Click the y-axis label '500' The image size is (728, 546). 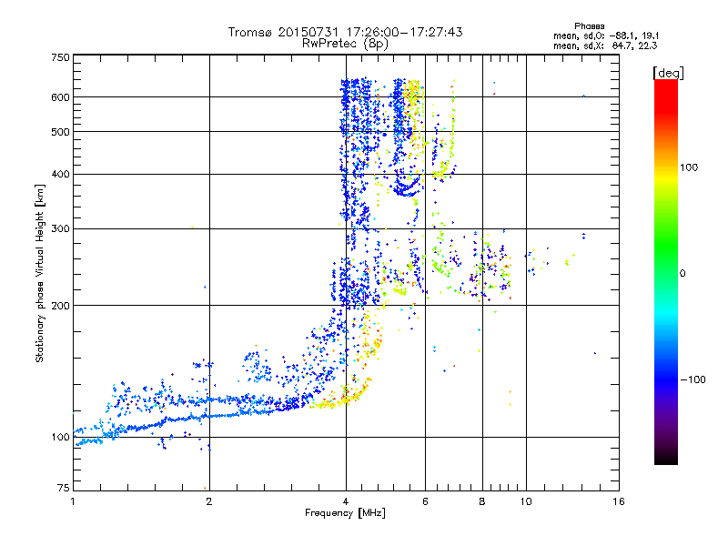click(x=60, y=132)
